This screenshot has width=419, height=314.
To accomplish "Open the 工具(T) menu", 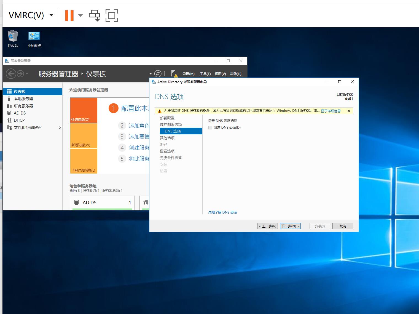I will coord(205,74).
